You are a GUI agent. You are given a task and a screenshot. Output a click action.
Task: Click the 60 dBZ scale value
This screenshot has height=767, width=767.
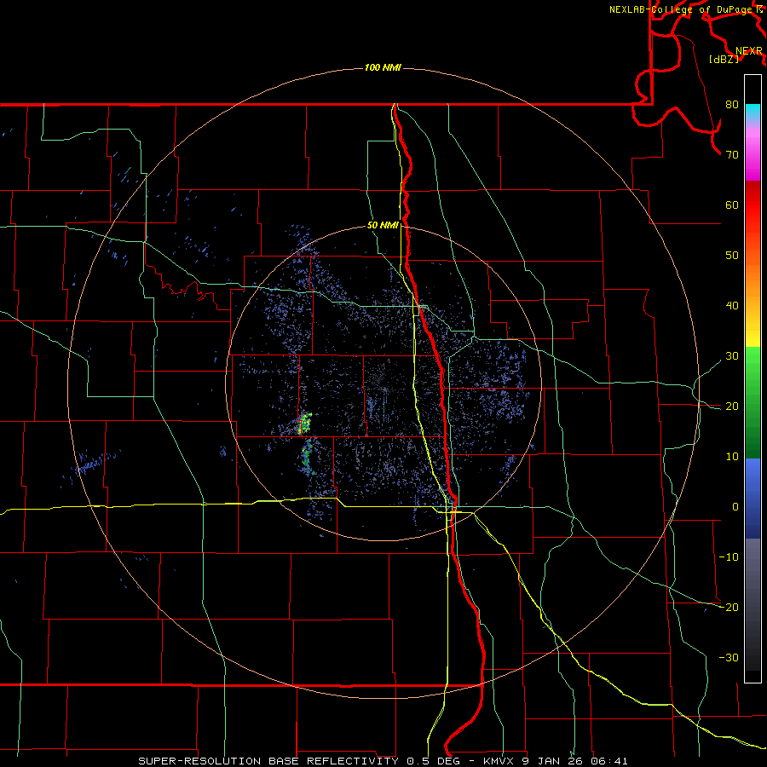click(732, 205)
